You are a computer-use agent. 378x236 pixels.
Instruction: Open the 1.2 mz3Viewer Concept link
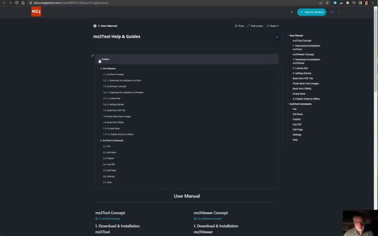pos(208,219)
